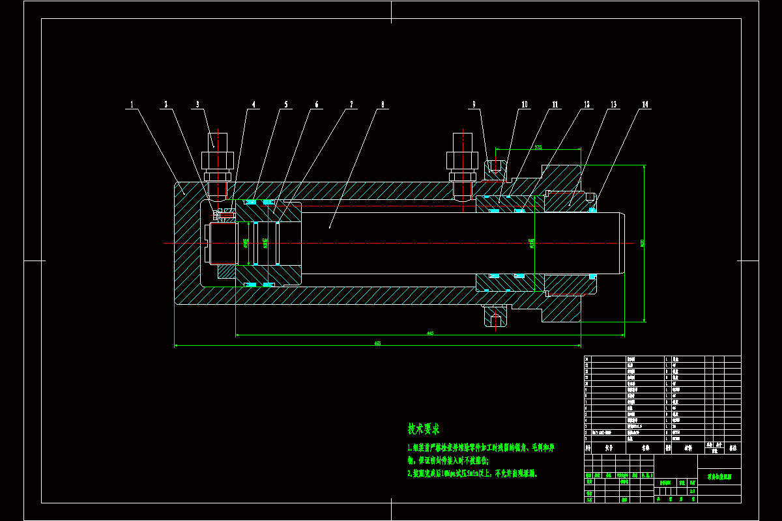Click part callout number 11

(x=555, y=104)
